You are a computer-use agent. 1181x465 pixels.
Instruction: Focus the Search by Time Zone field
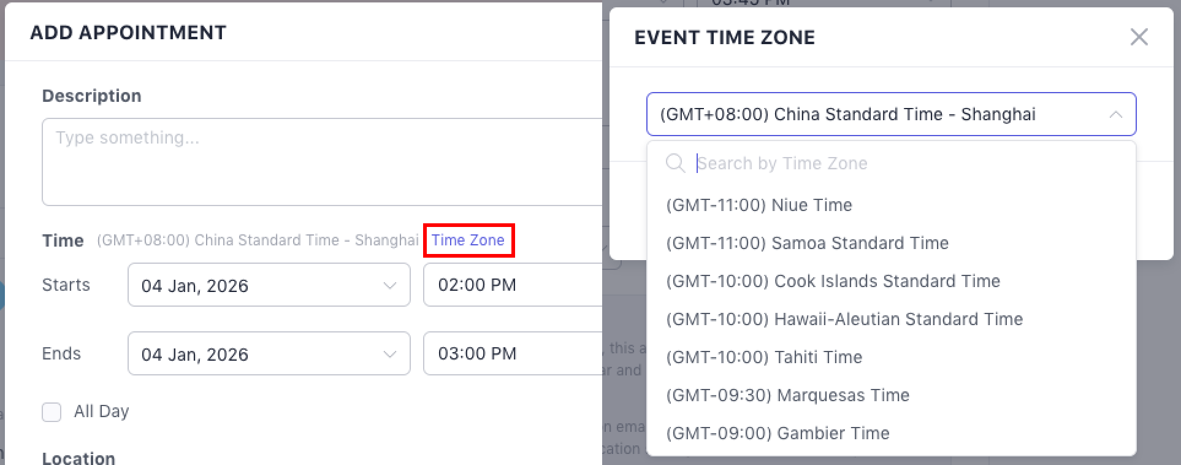point(889,164)
